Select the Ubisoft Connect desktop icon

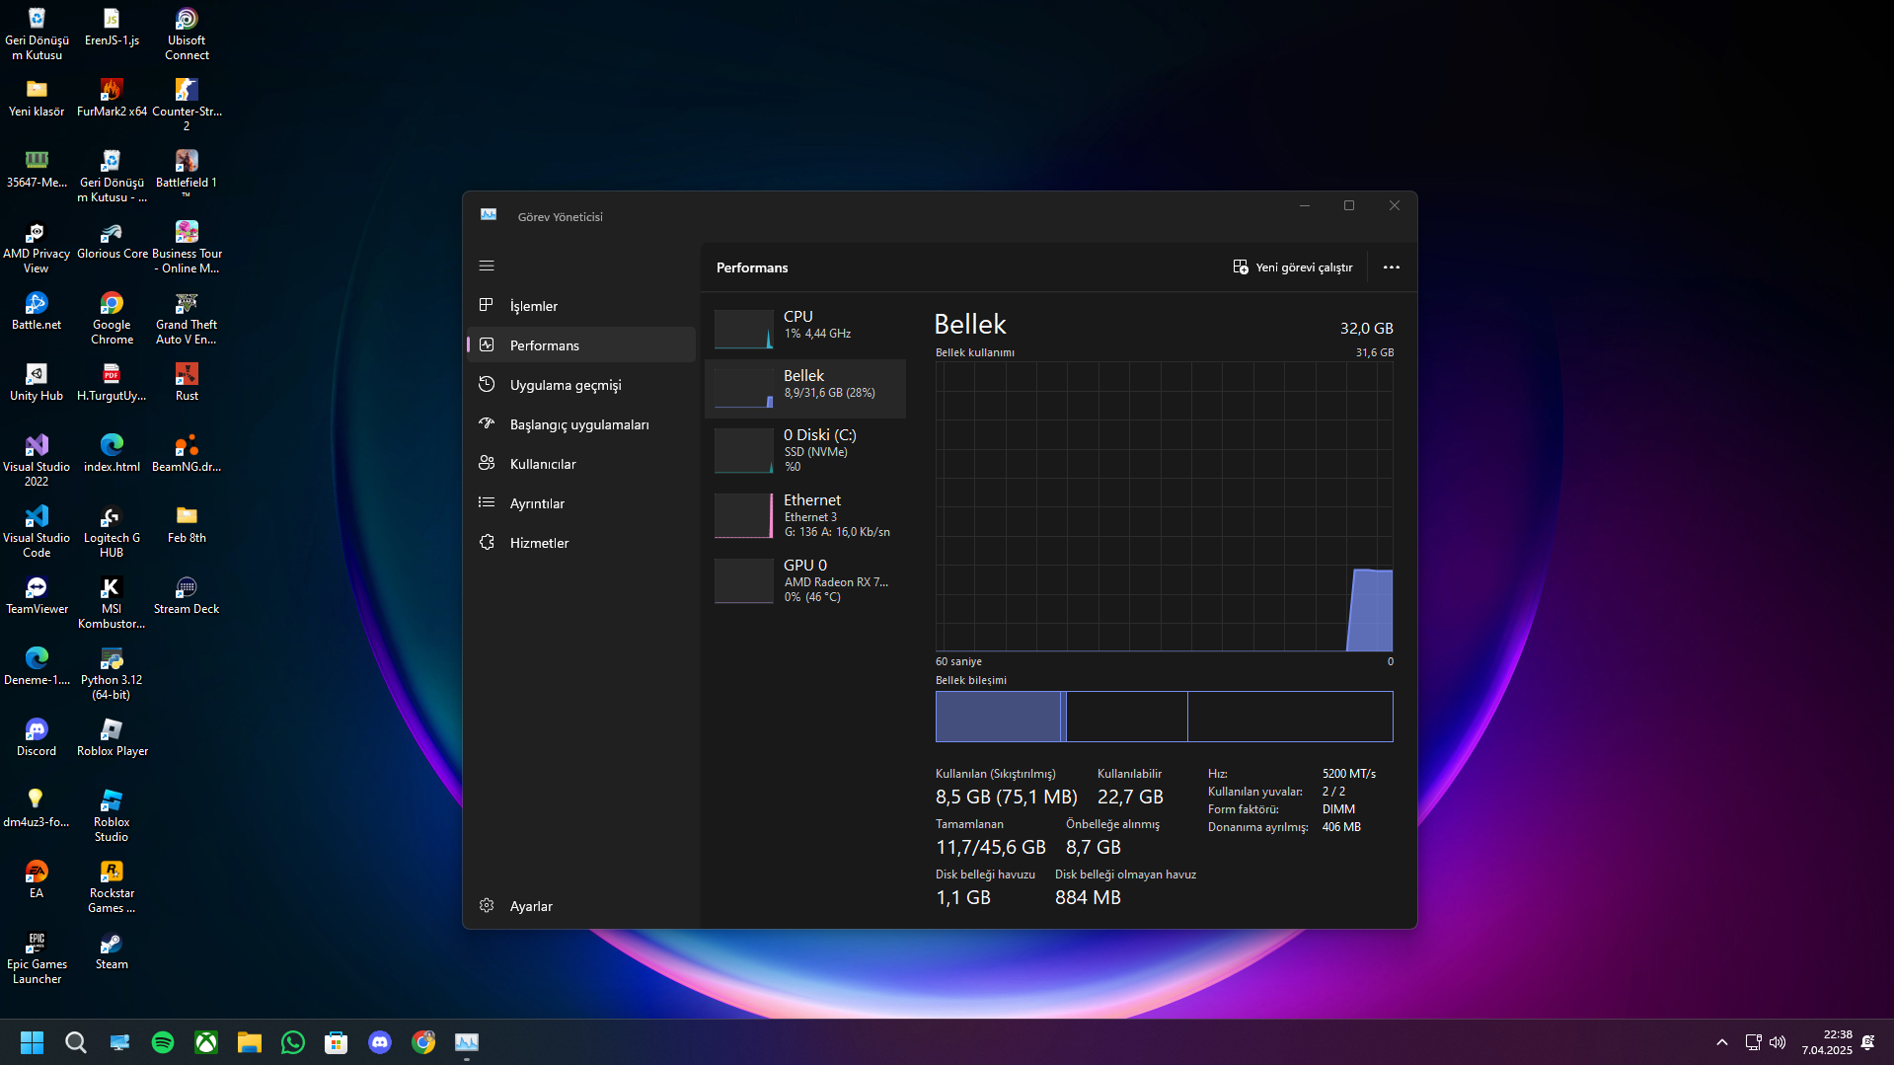tap(187, 35)
